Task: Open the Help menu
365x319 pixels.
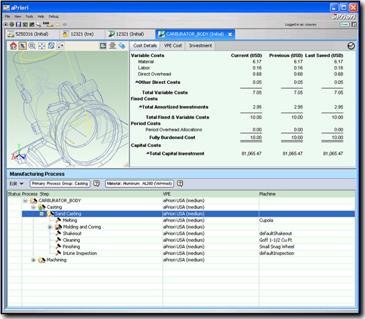Action: [x=41, y=16]
